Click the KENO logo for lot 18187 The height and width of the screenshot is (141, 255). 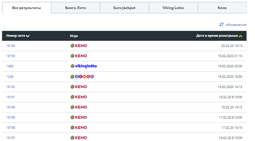pyautogui.click(x=79, y=138)
